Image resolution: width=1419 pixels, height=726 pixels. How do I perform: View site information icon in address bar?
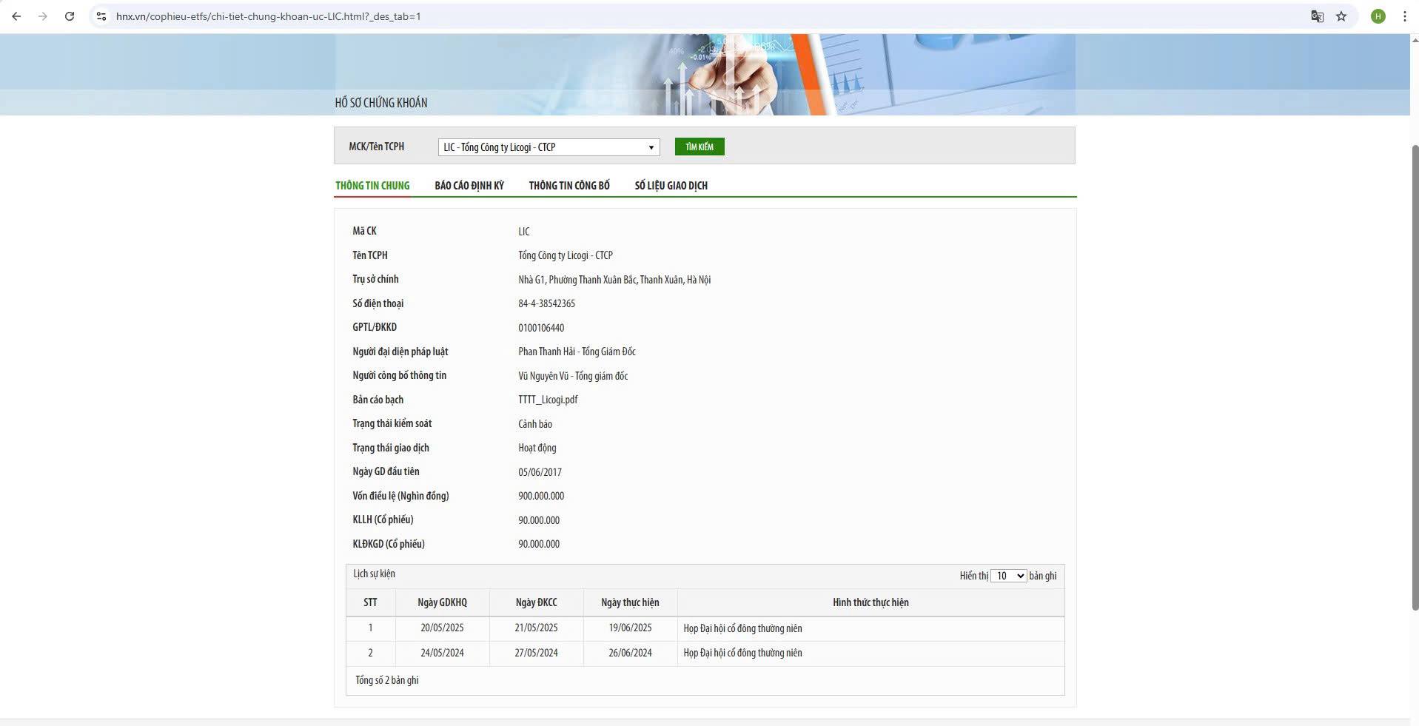[101, 16]
